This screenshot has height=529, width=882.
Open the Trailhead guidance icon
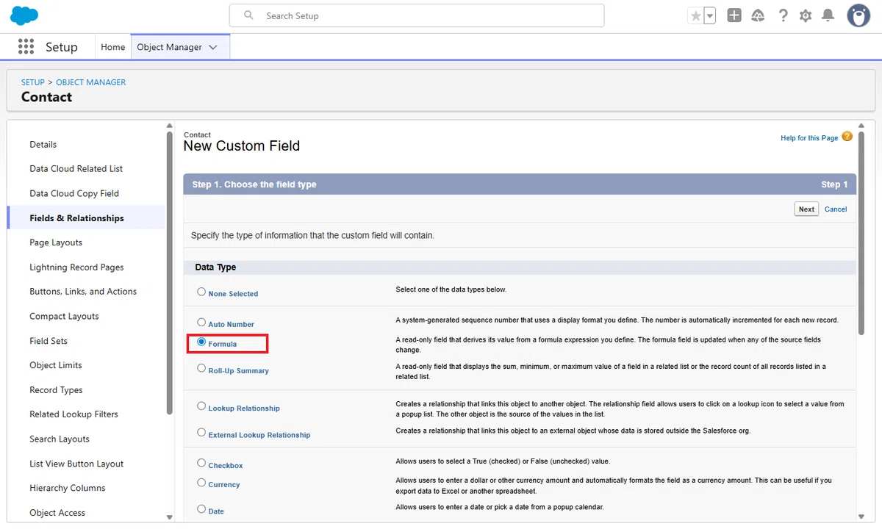tap(758, 15)
